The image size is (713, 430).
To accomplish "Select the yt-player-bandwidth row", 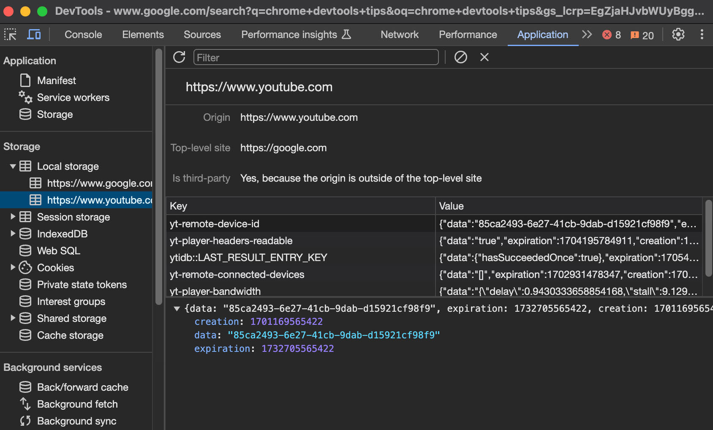I will tap(434, 291).
